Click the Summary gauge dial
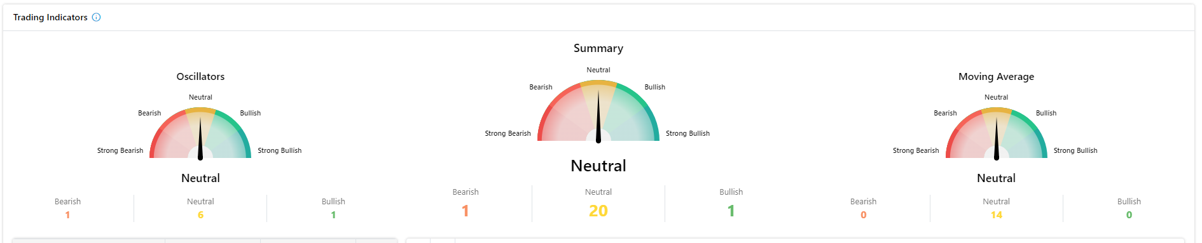This screenshot has height=243, width=1202. tap(598, 111)
